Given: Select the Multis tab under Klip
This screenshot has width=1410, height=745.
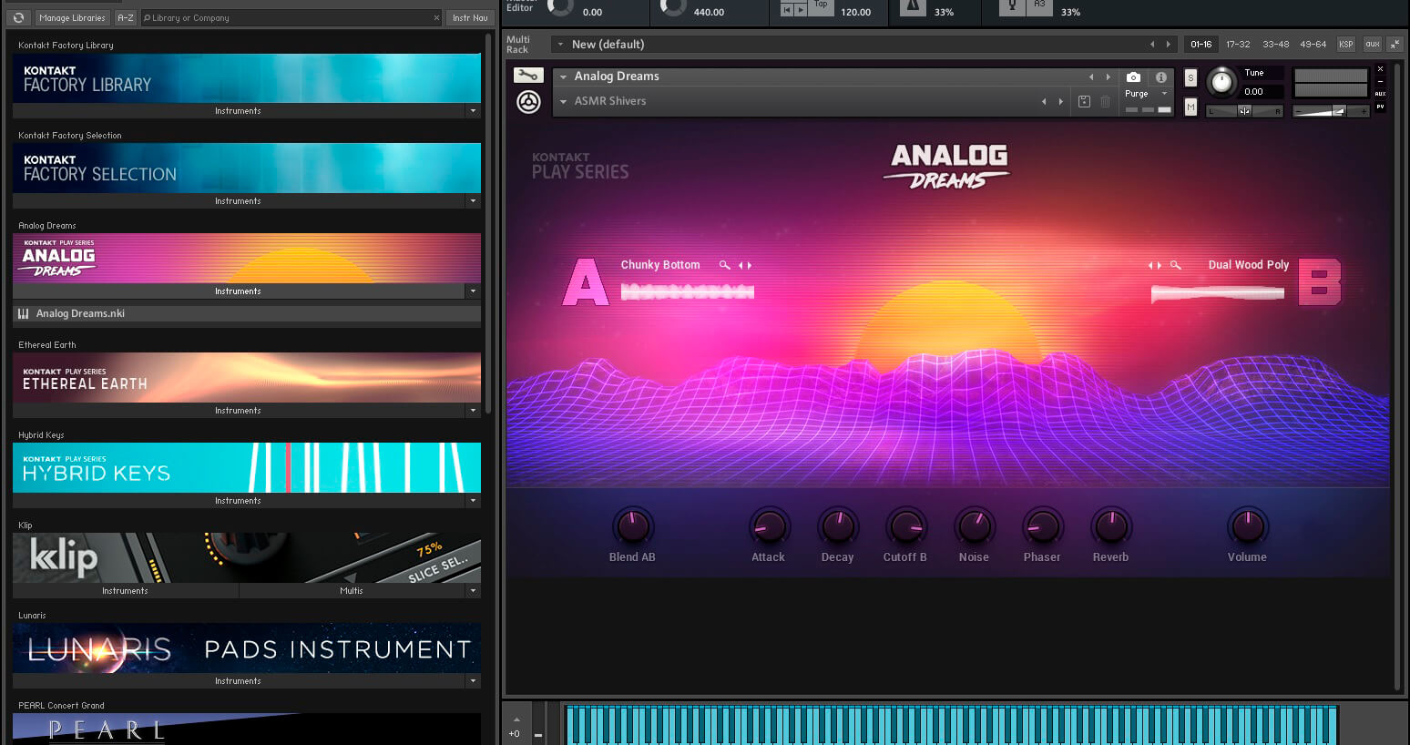Looking at the screenshot, I should click(352, 591).
